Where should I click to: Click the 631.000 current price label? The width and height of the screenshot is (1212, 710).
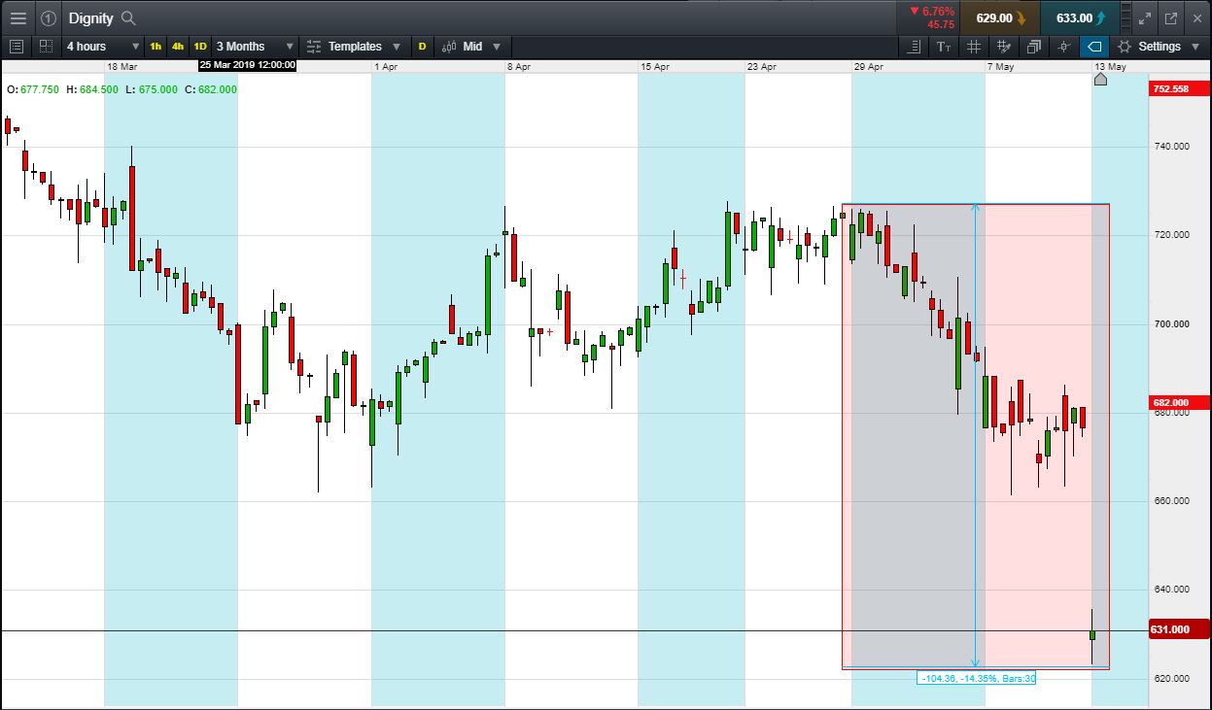pos(1178,629)
